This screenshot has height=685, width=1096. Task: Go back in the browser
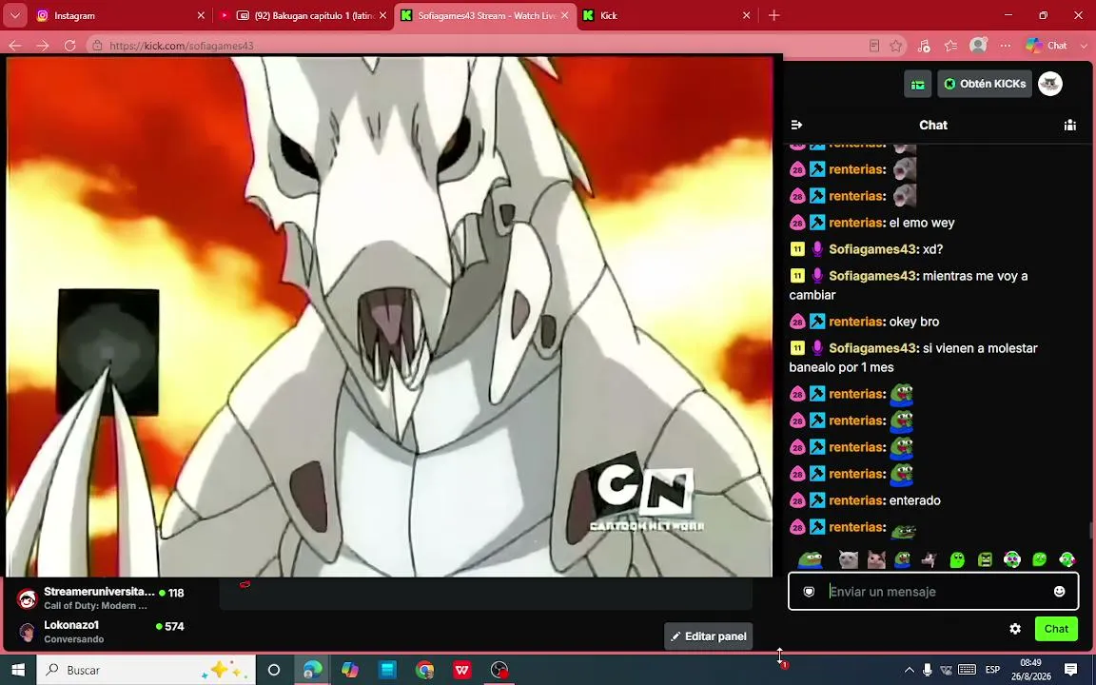coord(14,46)
